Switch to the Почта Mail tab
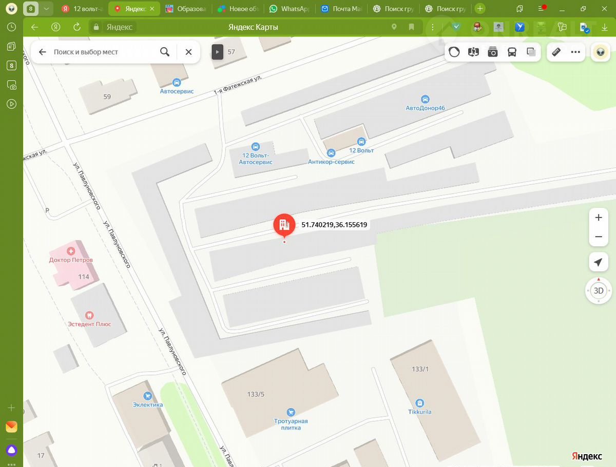 342,9
